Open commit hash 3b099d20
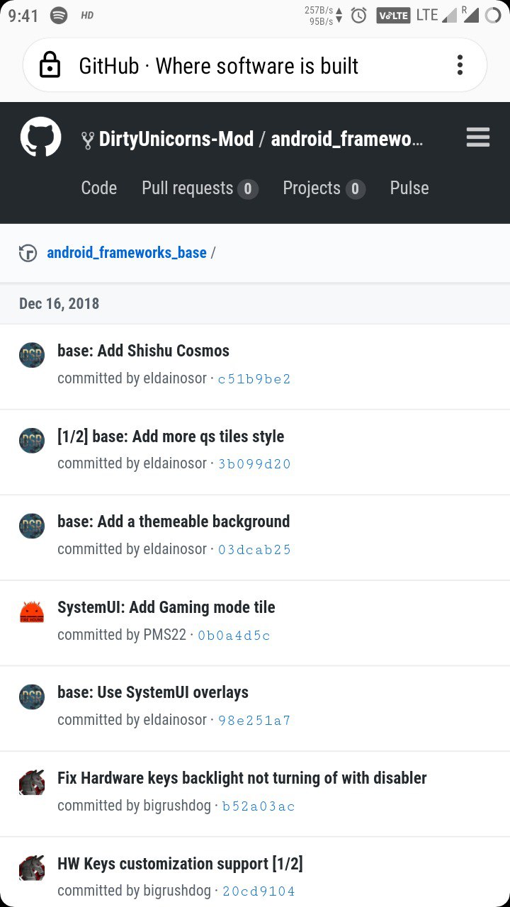The height and width of the screenshot is (907, 510). pos(254,464)
